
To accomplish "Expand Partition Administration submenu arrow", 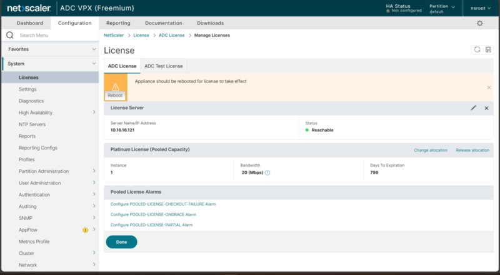I will pos(94,171).
